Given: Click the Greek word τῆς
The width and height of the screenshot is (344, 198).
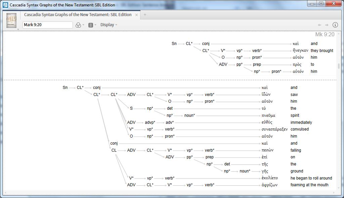Looking at the screenshot, I should [265, 164].
